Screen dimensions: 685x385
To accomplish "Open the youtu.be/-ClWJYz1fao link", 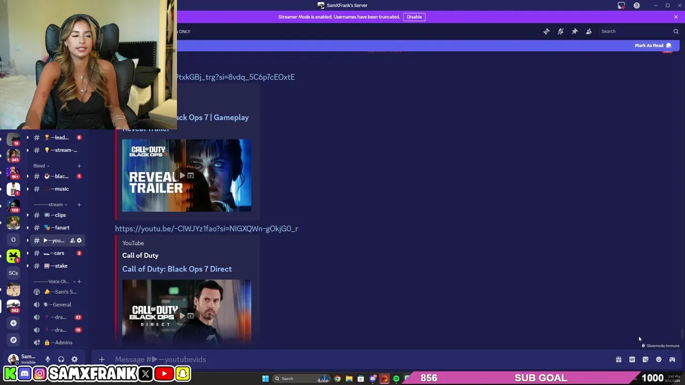I will pos(207,229).
